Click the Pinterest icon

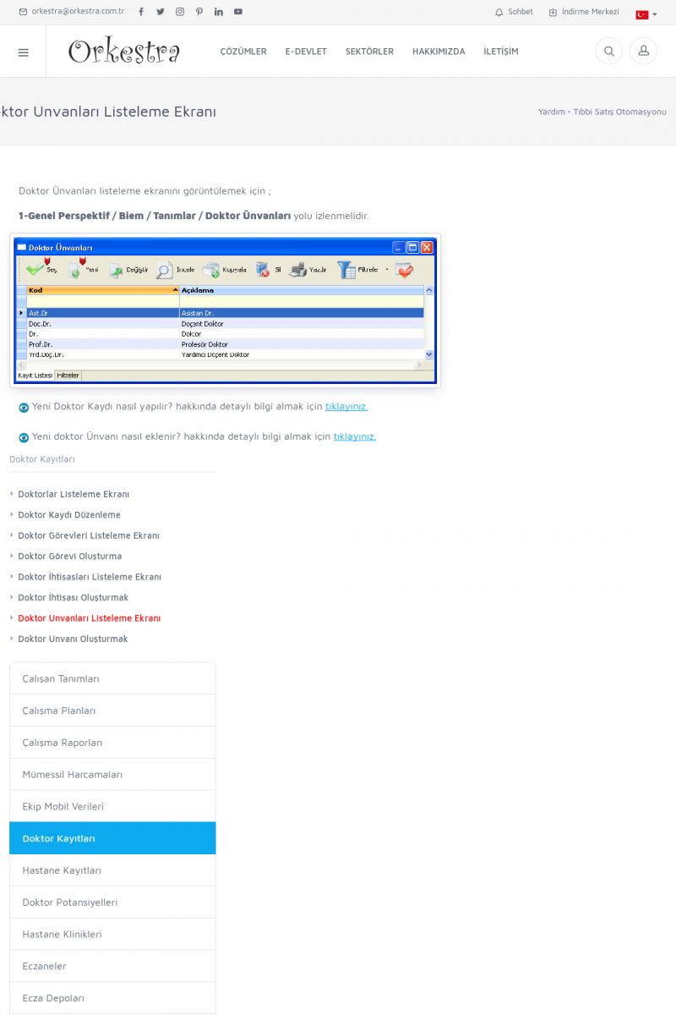pos(199,12)
